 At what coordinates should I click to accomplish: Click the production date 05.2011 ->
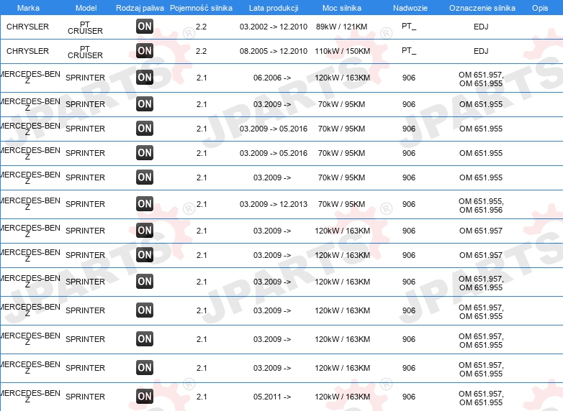point(272,397)
